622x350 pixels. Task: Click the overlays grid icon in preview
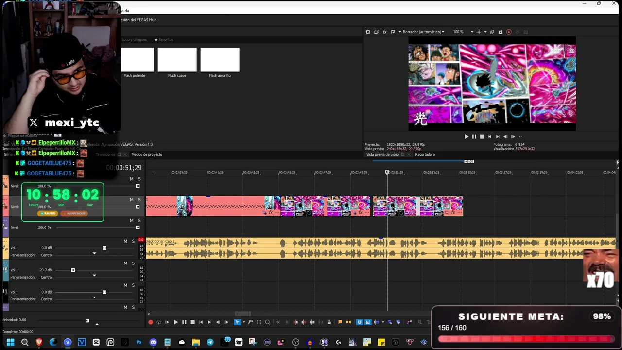479,32
